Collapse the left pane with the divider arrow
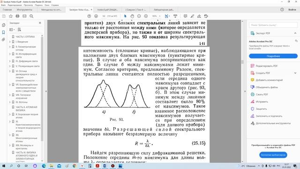The height and width of the screenshot is (169, 300). pyautogui.click(x=46, y=91)
